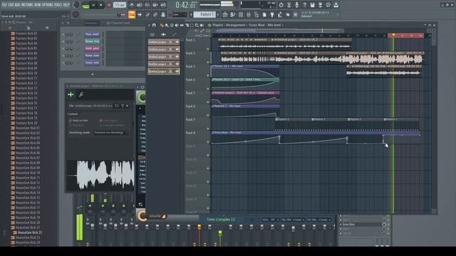The width and height of the screenshot is (456, 256).
Task: Click the arrow before Pattern 1 selector
Action: 192,14
